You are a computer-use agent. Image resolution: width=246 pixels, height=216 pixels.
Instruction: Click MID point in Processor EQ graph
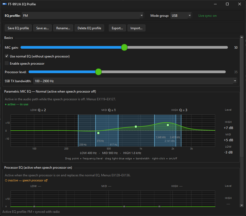tap(124, 206)
